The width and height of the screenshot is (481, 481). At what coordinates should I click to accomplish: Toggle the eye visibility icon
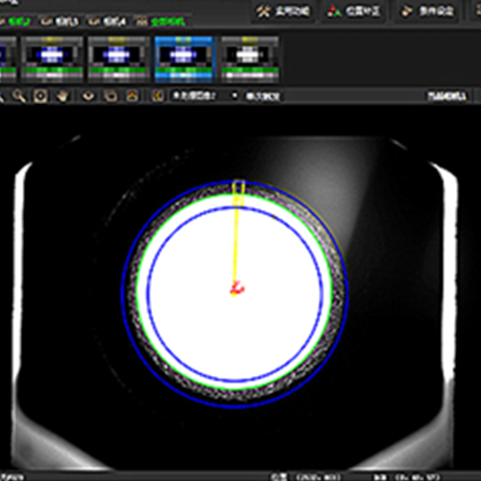tap(89, 95)
